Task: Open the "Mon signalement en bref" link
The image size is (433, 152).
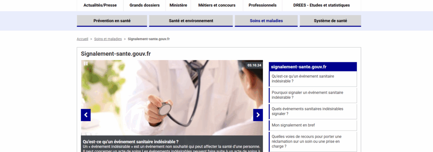Action: (x=293, y=125)
